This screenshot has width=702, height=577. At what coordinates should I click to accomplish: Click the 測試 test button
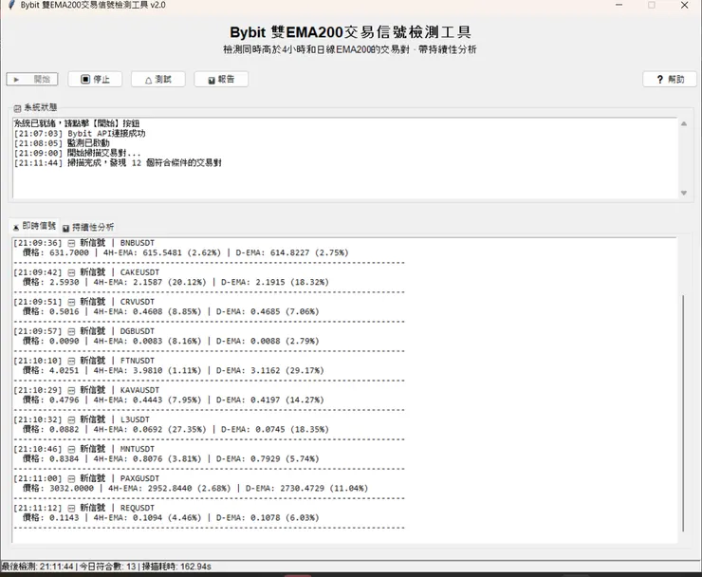tap(158, 80)
